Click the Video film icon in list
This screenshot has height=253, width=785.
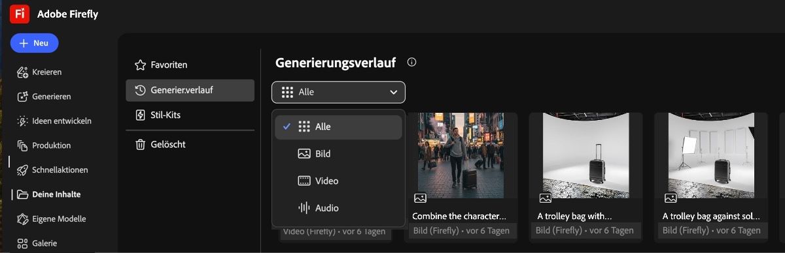pos(304,181)
